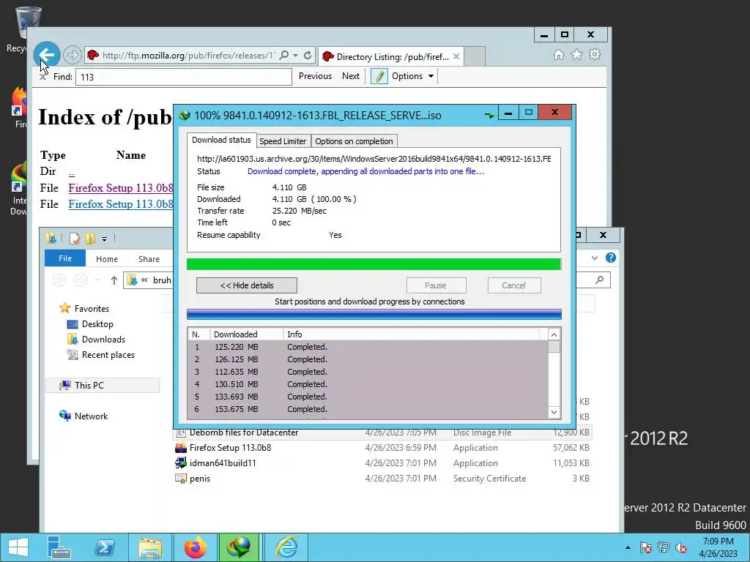
Task: Close the Find bar with X icon
Action: tap(43, 76)
